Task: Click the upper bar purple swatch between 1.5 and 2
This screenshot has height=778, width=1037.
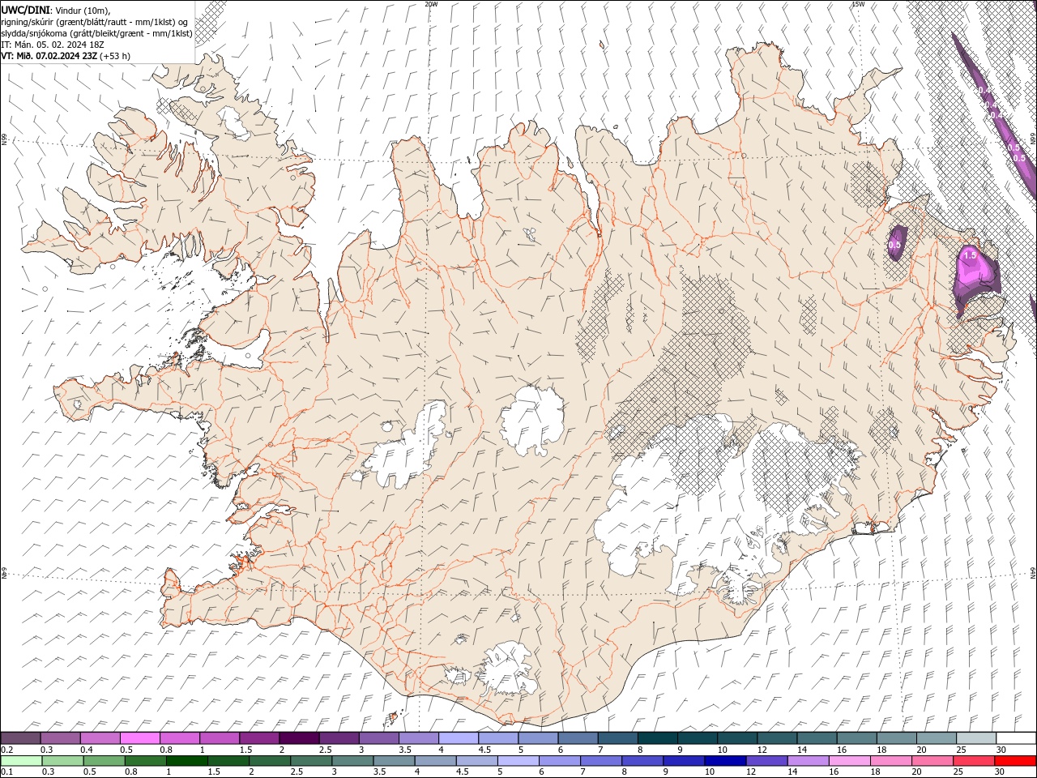Action: (259, 738)
